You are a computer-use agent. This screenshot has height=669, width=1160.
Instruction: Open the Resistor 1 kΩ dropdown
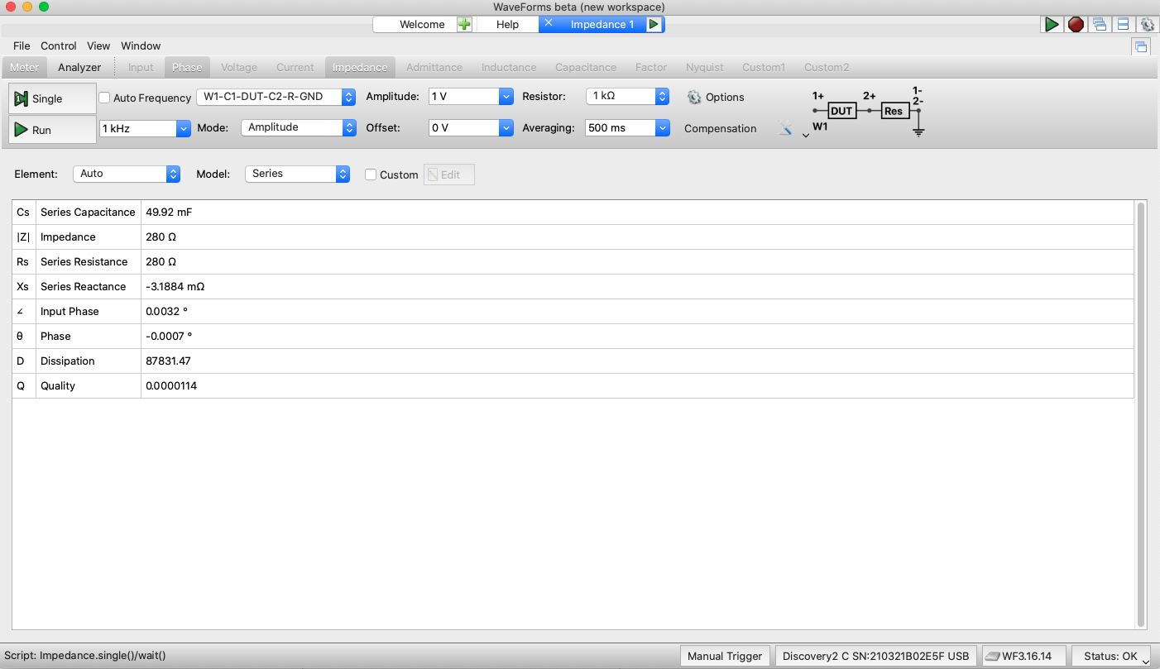pos(627,96)
